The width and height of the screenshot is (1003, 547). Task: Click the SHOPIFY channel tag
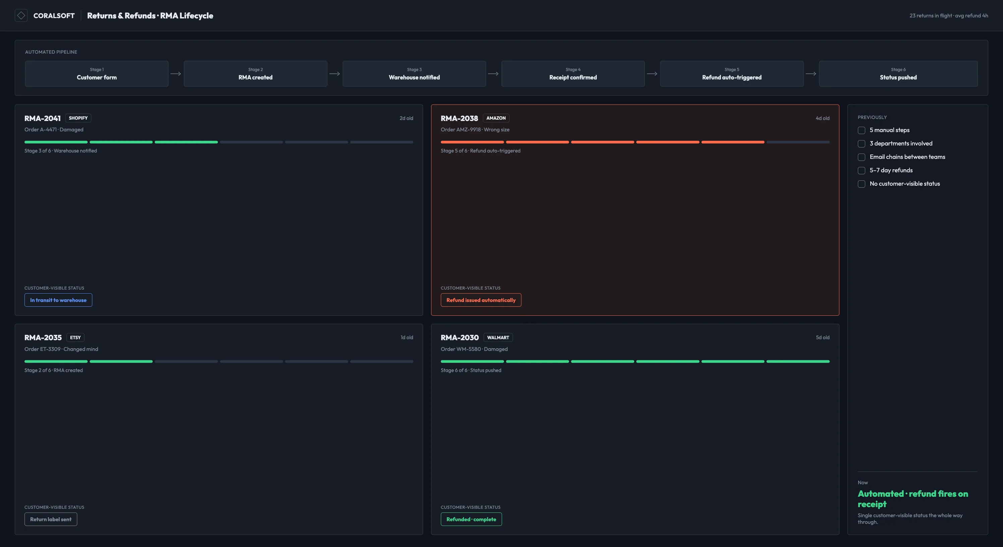(x=78, y=118)
